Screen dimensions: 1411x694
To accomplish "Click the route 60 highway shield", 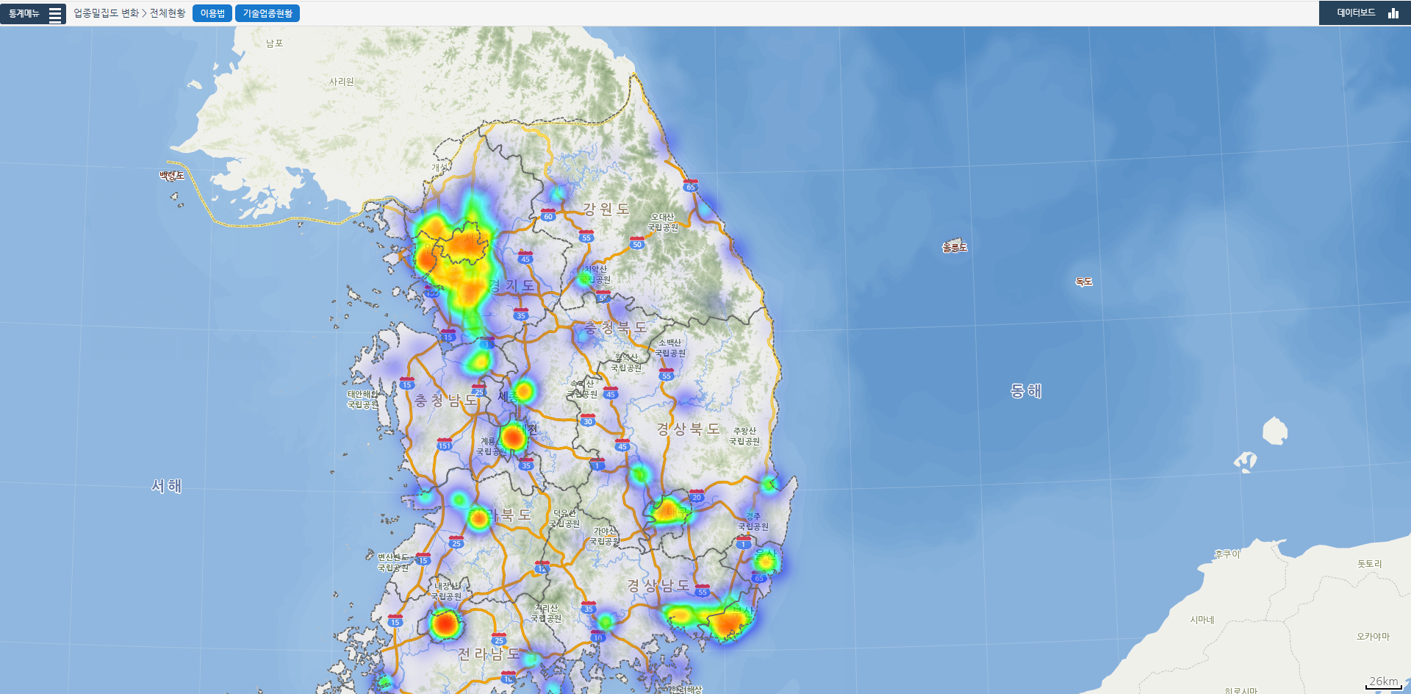I will tap(547, 215).
